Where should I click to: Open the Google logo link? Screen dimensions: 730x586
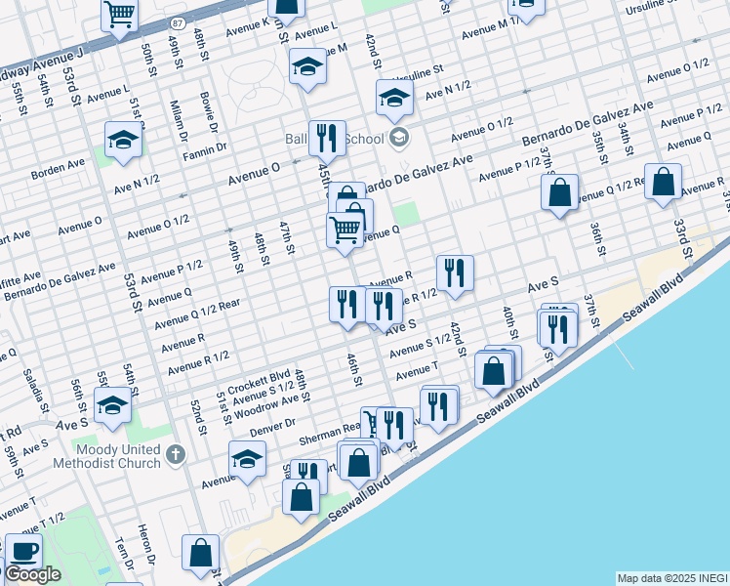tap(32, 575)
